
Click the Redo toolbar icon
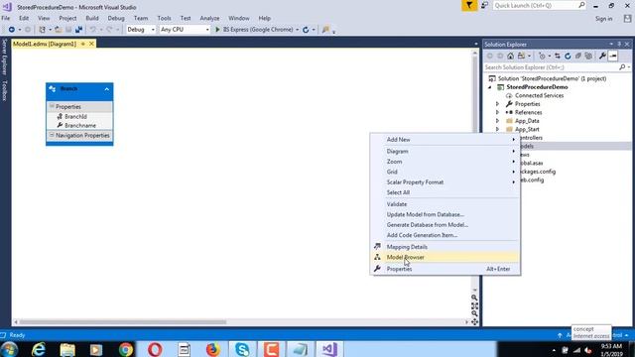click(109, 30)
